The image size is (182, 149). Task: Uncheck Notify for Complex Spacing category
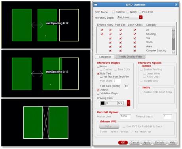pyautogui.click(x=110, y=50)
